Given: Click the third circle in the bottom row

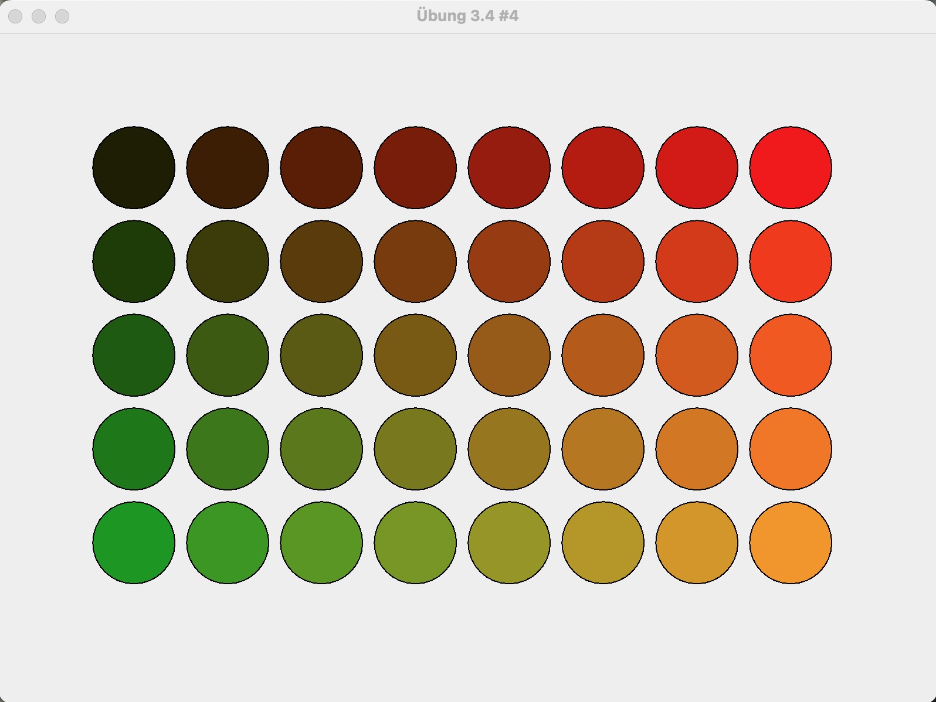Looking at the screenshot, I should (x=321, y=543).
